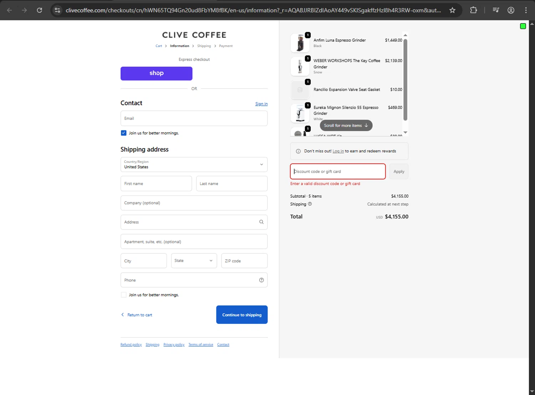This screenshot has width=535, height=395.
Task: Click the Apartment, suite, etc. field
Action: [x=194, y=242]
